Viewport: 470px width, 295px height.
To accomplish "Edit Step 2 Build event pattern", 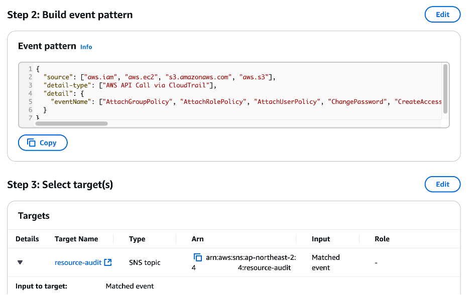I will coord(442,15).
